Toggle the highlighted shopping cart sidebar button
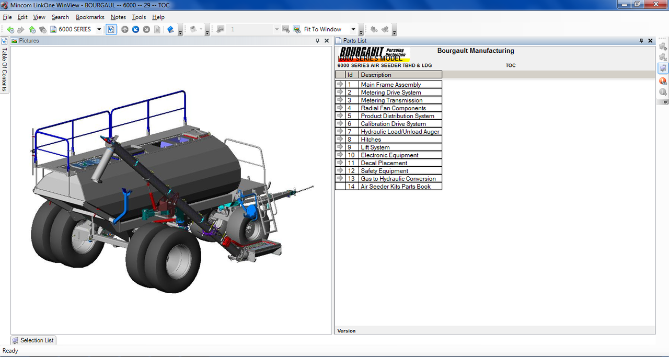 click(x=663, y=68)
